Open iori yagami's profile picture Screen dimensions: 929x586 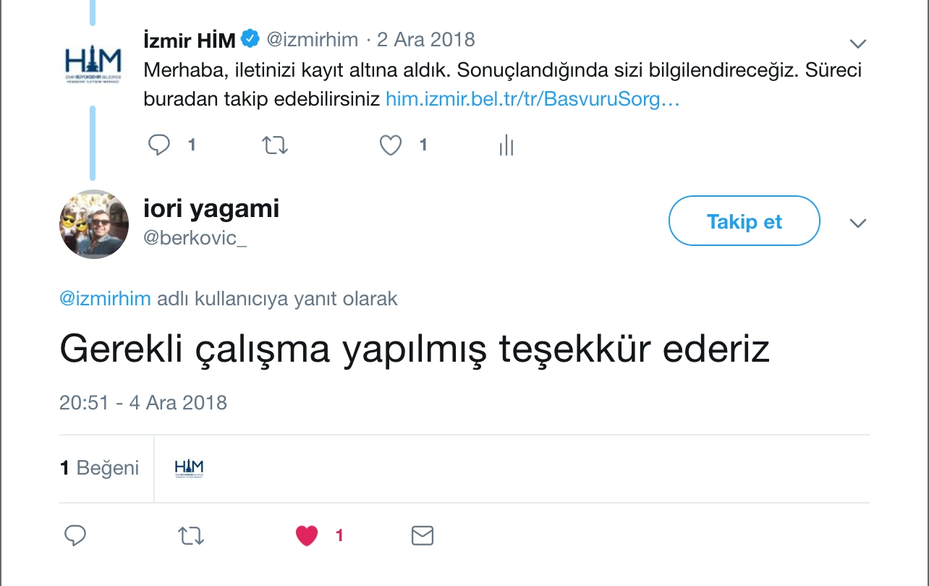(93, 224)
